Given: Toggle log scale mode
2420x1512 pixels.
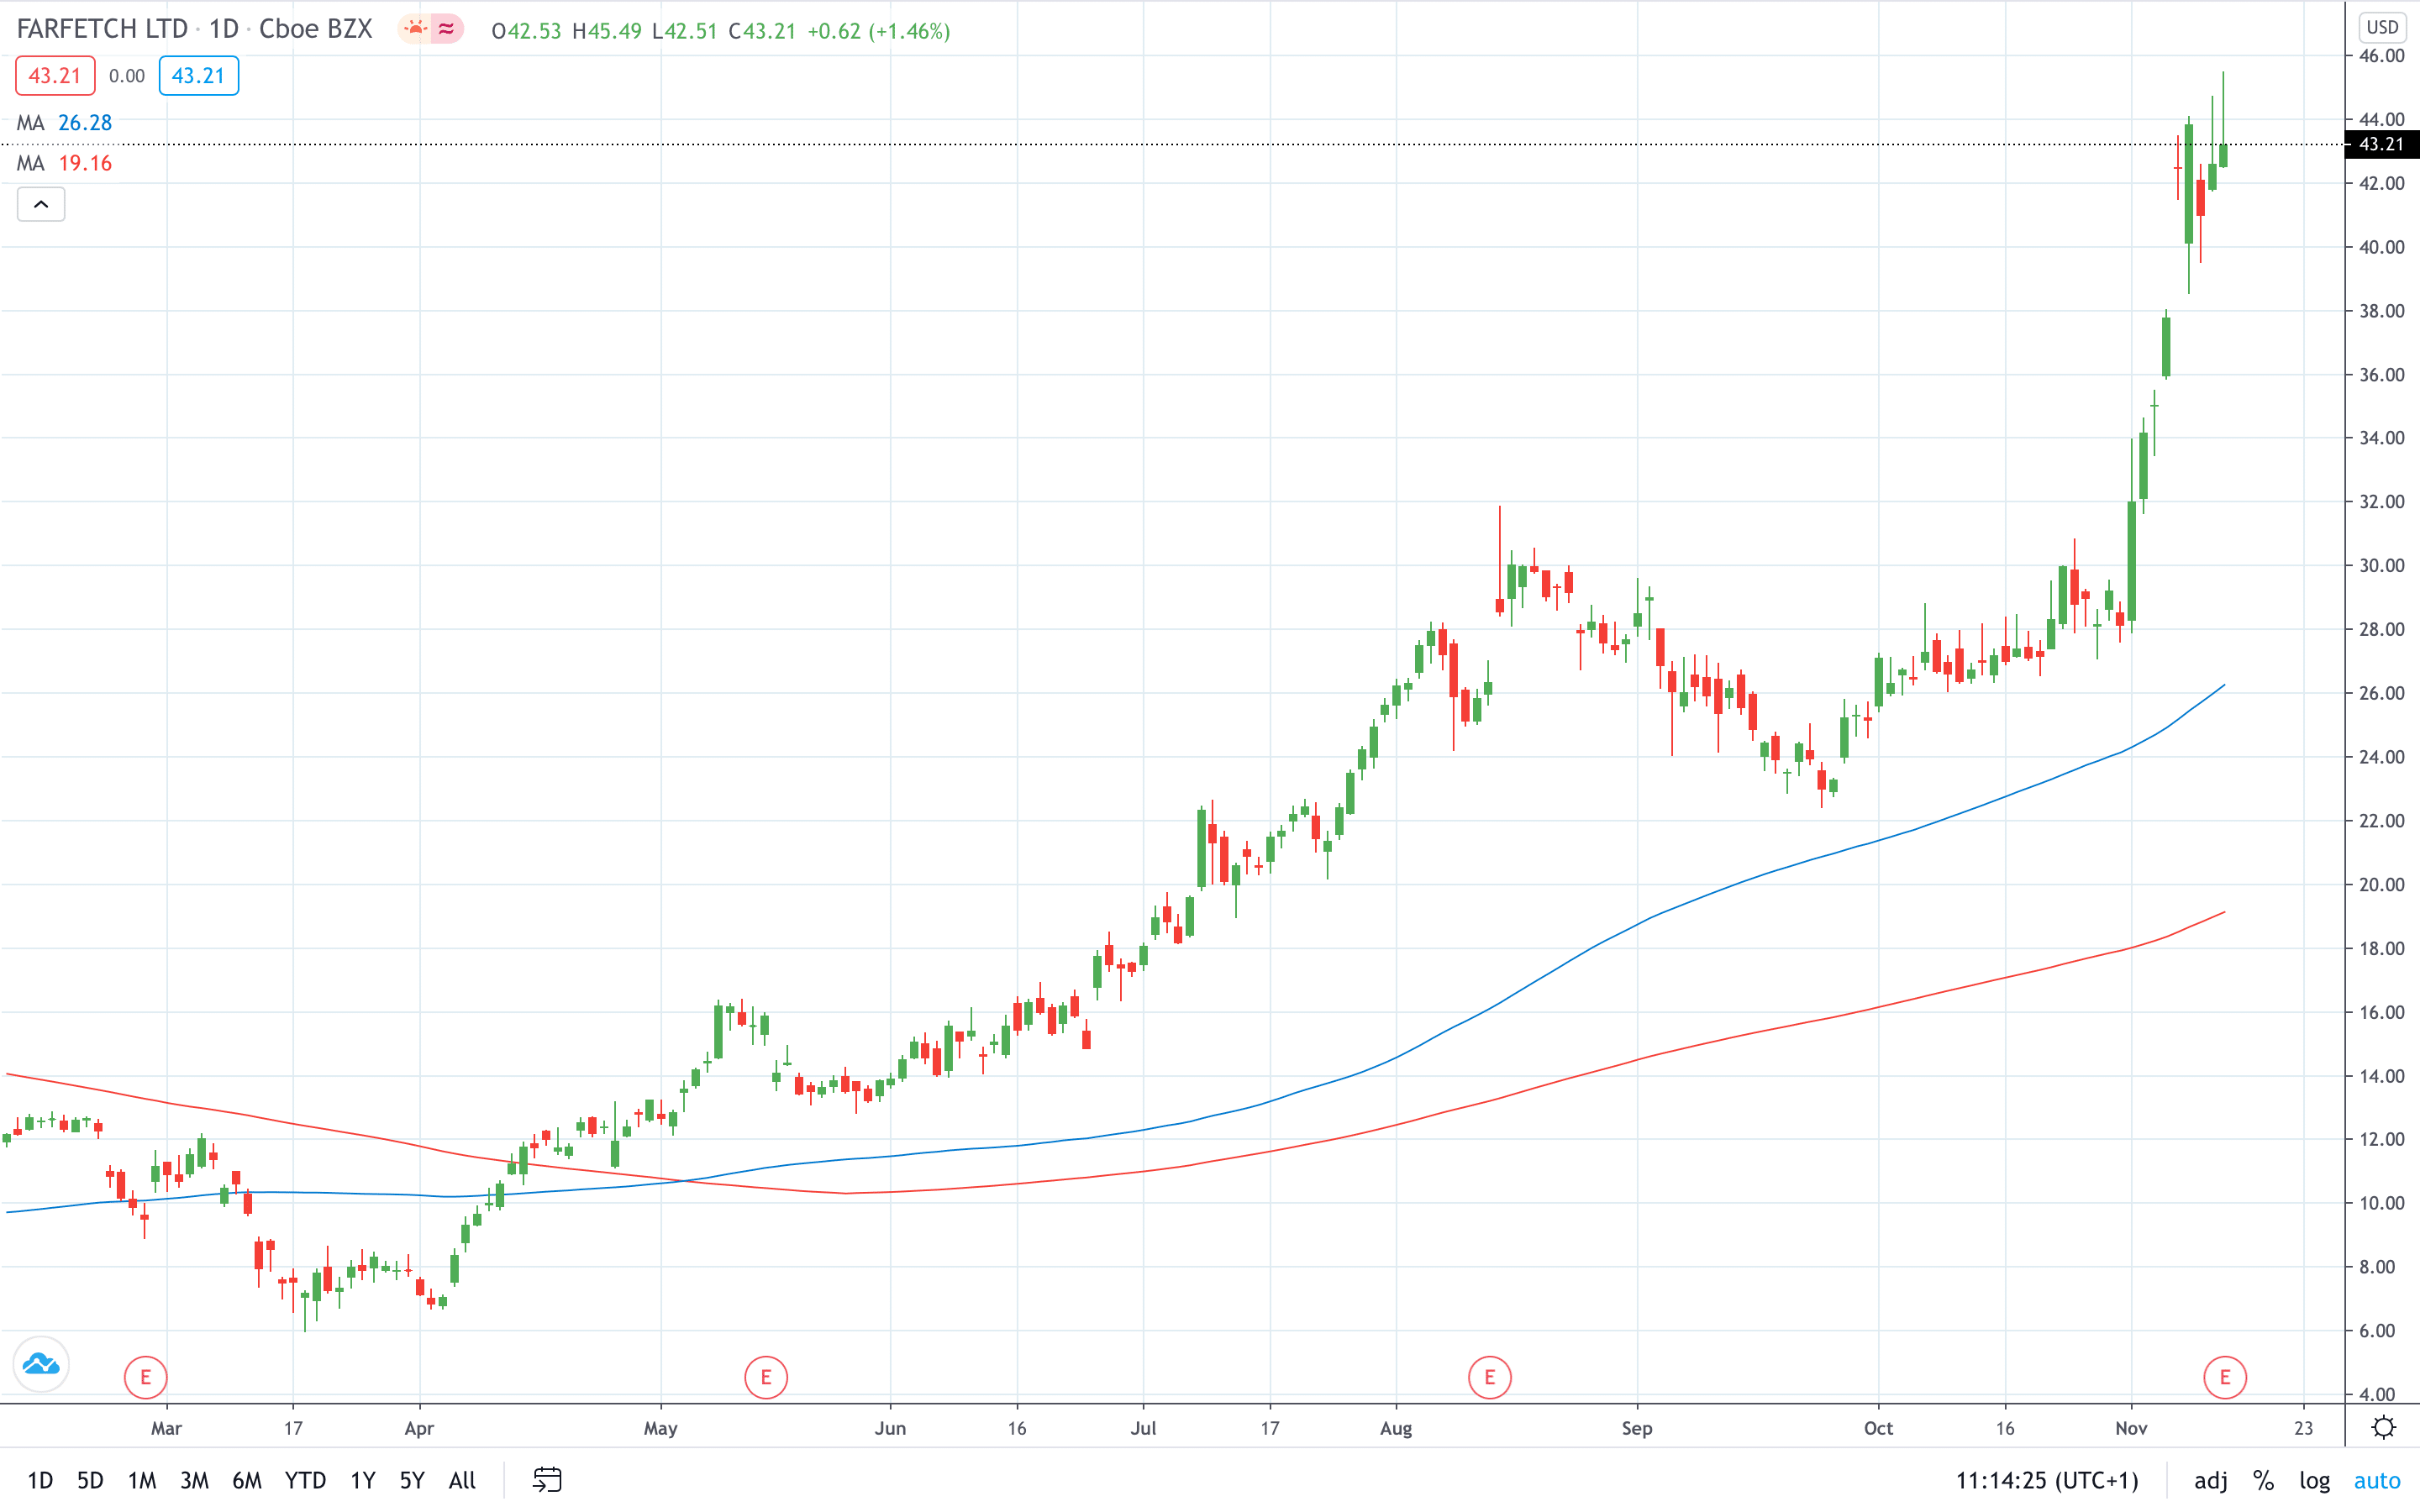Looking at the screenshot, I should click(x=2314, y=1480).
